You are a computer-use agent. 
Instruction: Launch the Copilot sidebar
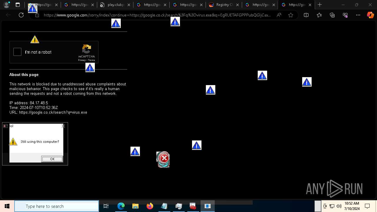pos(370,15)
